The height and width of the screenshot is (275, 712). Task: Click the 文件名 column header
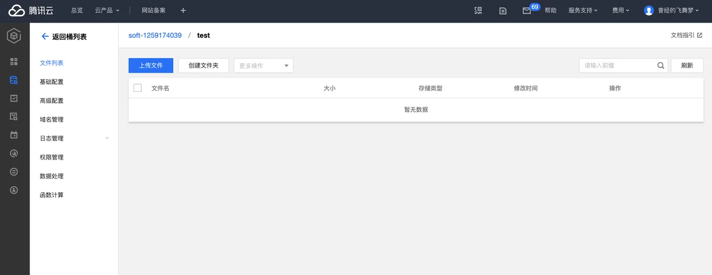(160, 88)
